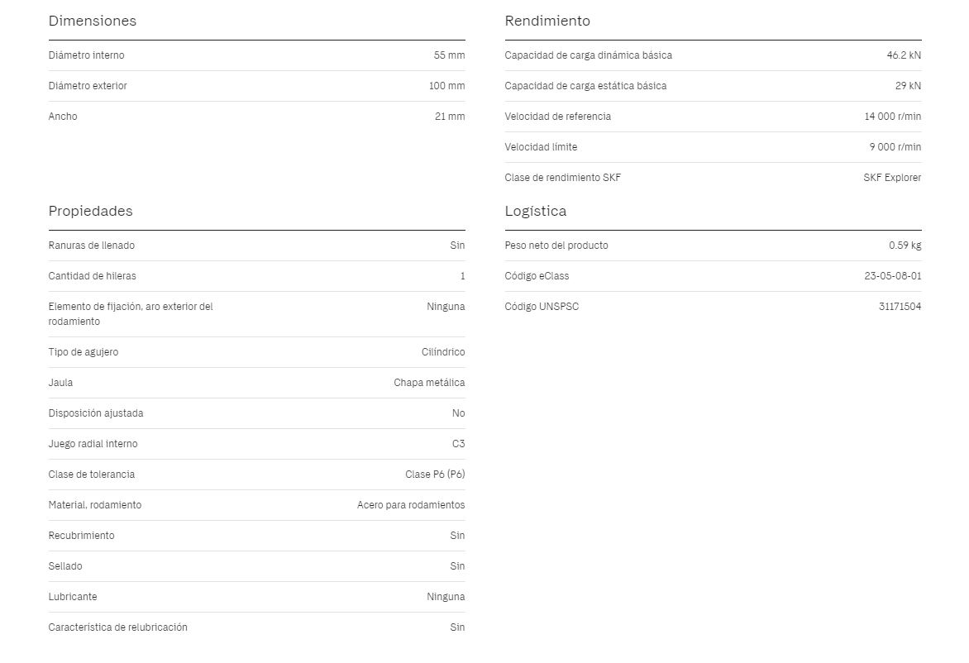The image size is (969, 663).
Task: Select the 14 000 r/min reference speed value
Action: 892,117
